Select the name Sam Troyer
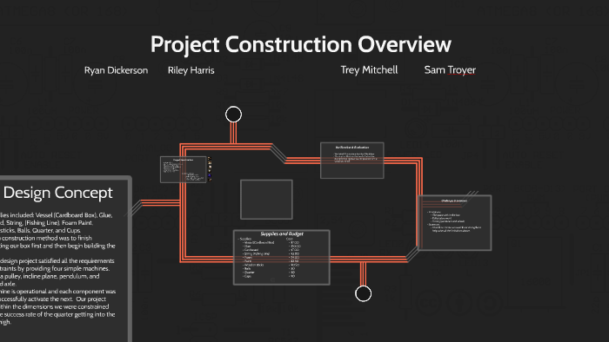609x342 pixels. 450,69
